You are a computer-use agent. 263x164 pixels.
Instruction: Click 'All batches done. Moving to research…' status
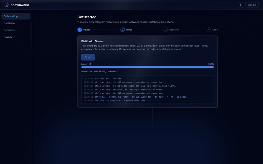[x=100, y=72]
